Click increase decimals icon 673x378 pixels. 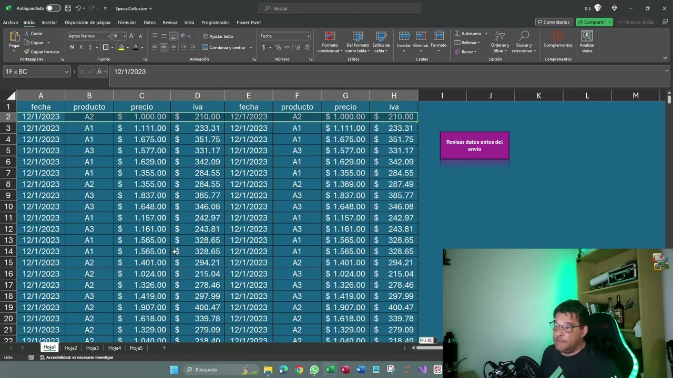pos(298,47)
